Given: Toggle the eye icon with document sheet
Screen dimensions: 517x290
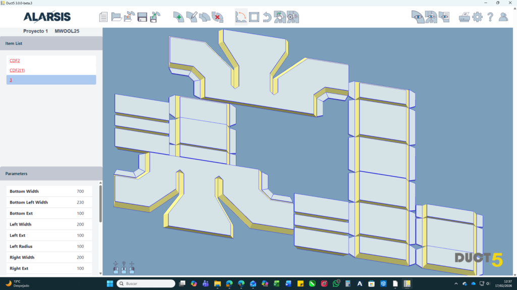Looking at the screenshot, I should 444,17.
